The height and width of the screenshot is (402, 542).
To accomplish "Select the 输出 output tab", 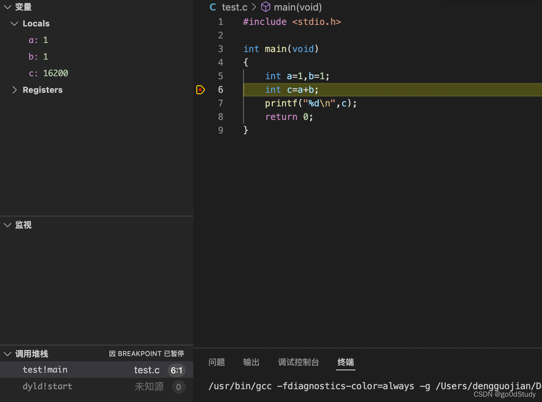I will [x=251, y=362].
